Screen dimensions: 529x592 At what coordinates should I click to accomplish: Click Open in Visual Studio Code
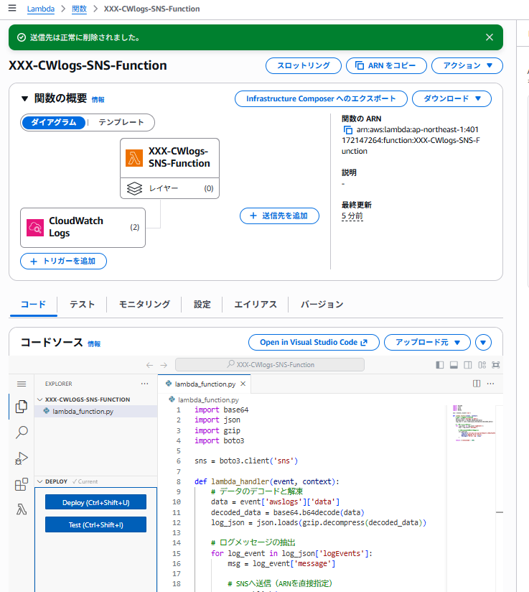click(x=314, y=343)
